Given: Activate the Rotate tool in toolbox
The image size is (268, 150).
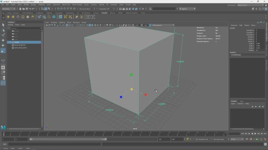Looking at the screenshot, I should pos(3,45).
